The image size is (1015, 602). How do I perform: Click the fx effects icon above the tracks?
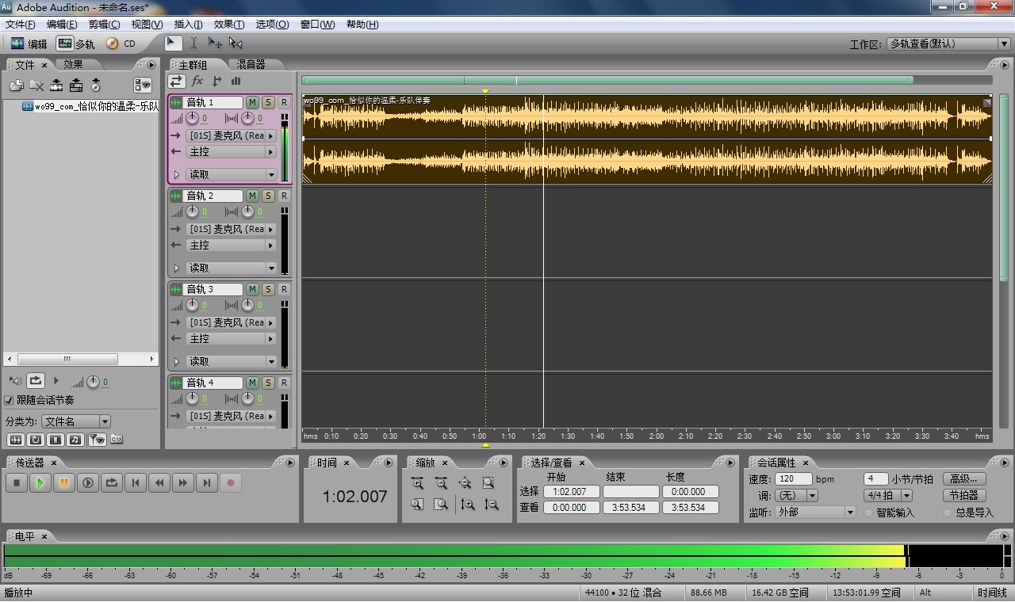click(196, 81)
